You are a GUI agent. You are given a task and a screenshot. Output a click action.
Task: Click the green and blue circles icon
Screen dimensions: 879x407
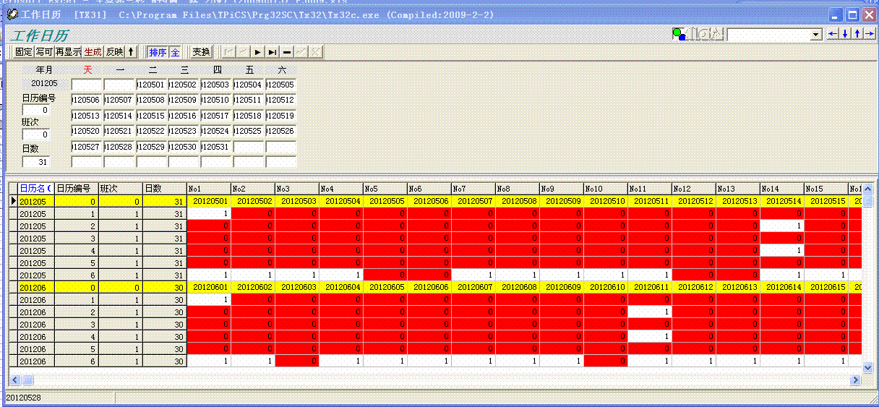[678, 34]
